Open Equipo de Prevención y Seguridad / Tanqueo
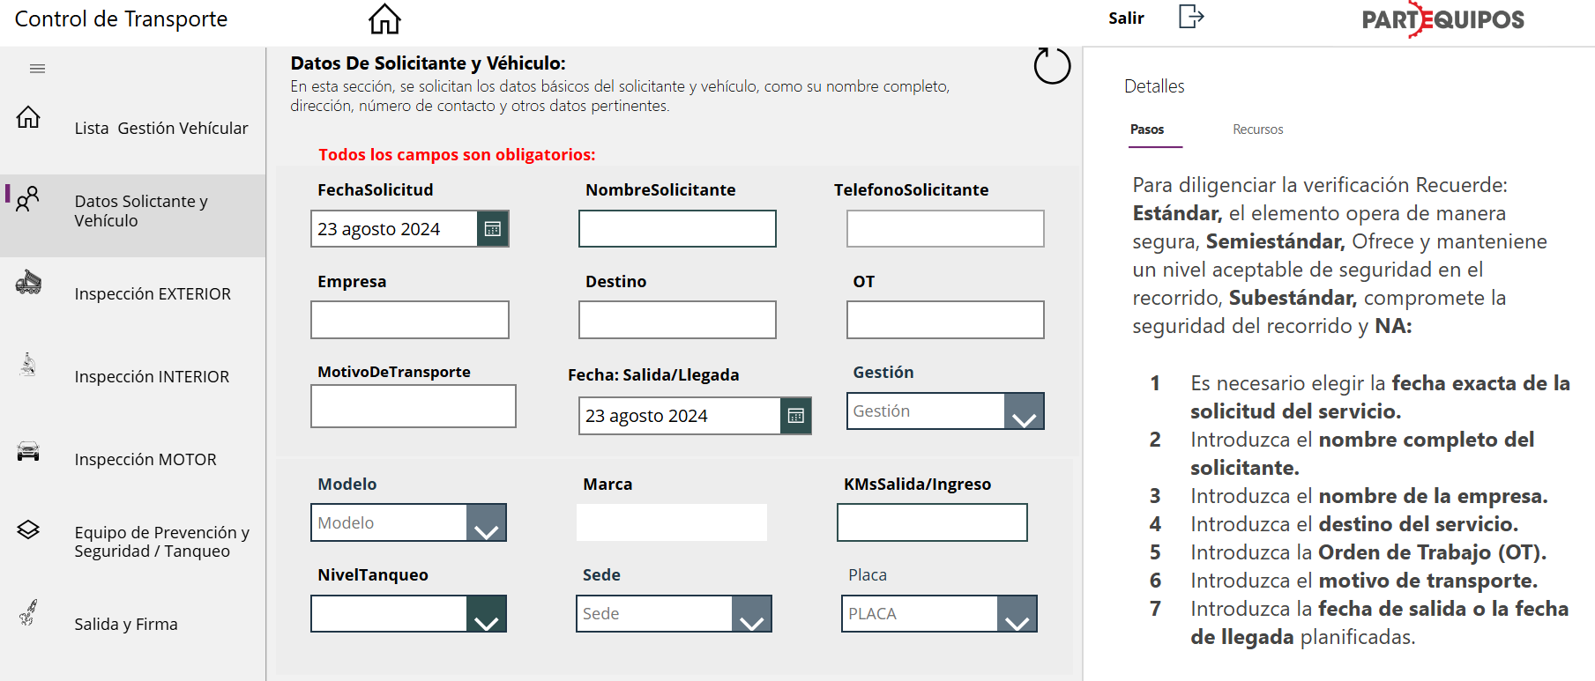Screen dimensions: 1595x681 tap(161, 542)
